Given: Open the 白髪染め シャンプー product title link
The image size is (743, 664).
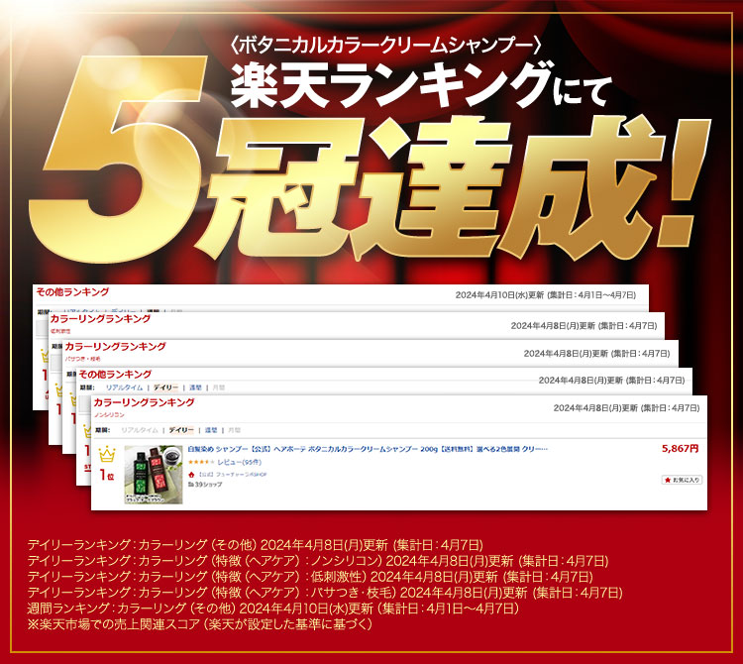Looking at the screenshot, I should 367,449.
